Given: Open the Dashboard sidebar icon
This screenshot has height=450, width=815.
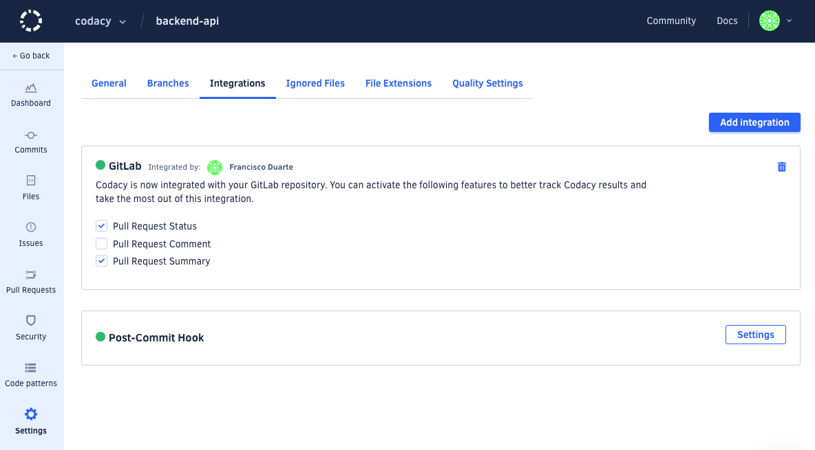Looking at the screenshot, I should click(x=31, y=88).
